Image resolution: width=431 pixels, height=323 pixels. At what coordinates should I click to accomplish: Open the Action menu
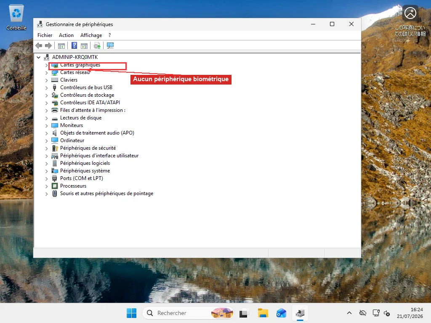tap(66, 35)
